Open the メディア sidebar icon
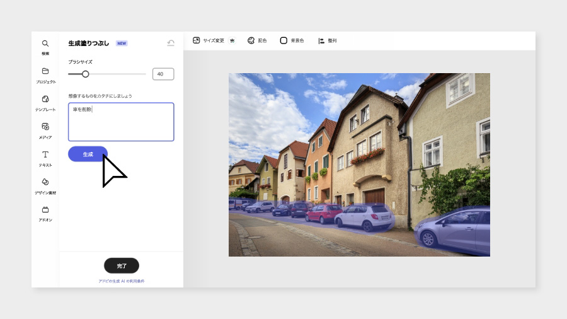This screenshot has height=319, width=567. point(45,127)
